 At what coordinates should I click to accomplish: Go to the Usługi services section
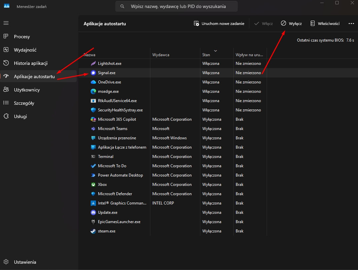pyautogui.click(x=20, y=116)
